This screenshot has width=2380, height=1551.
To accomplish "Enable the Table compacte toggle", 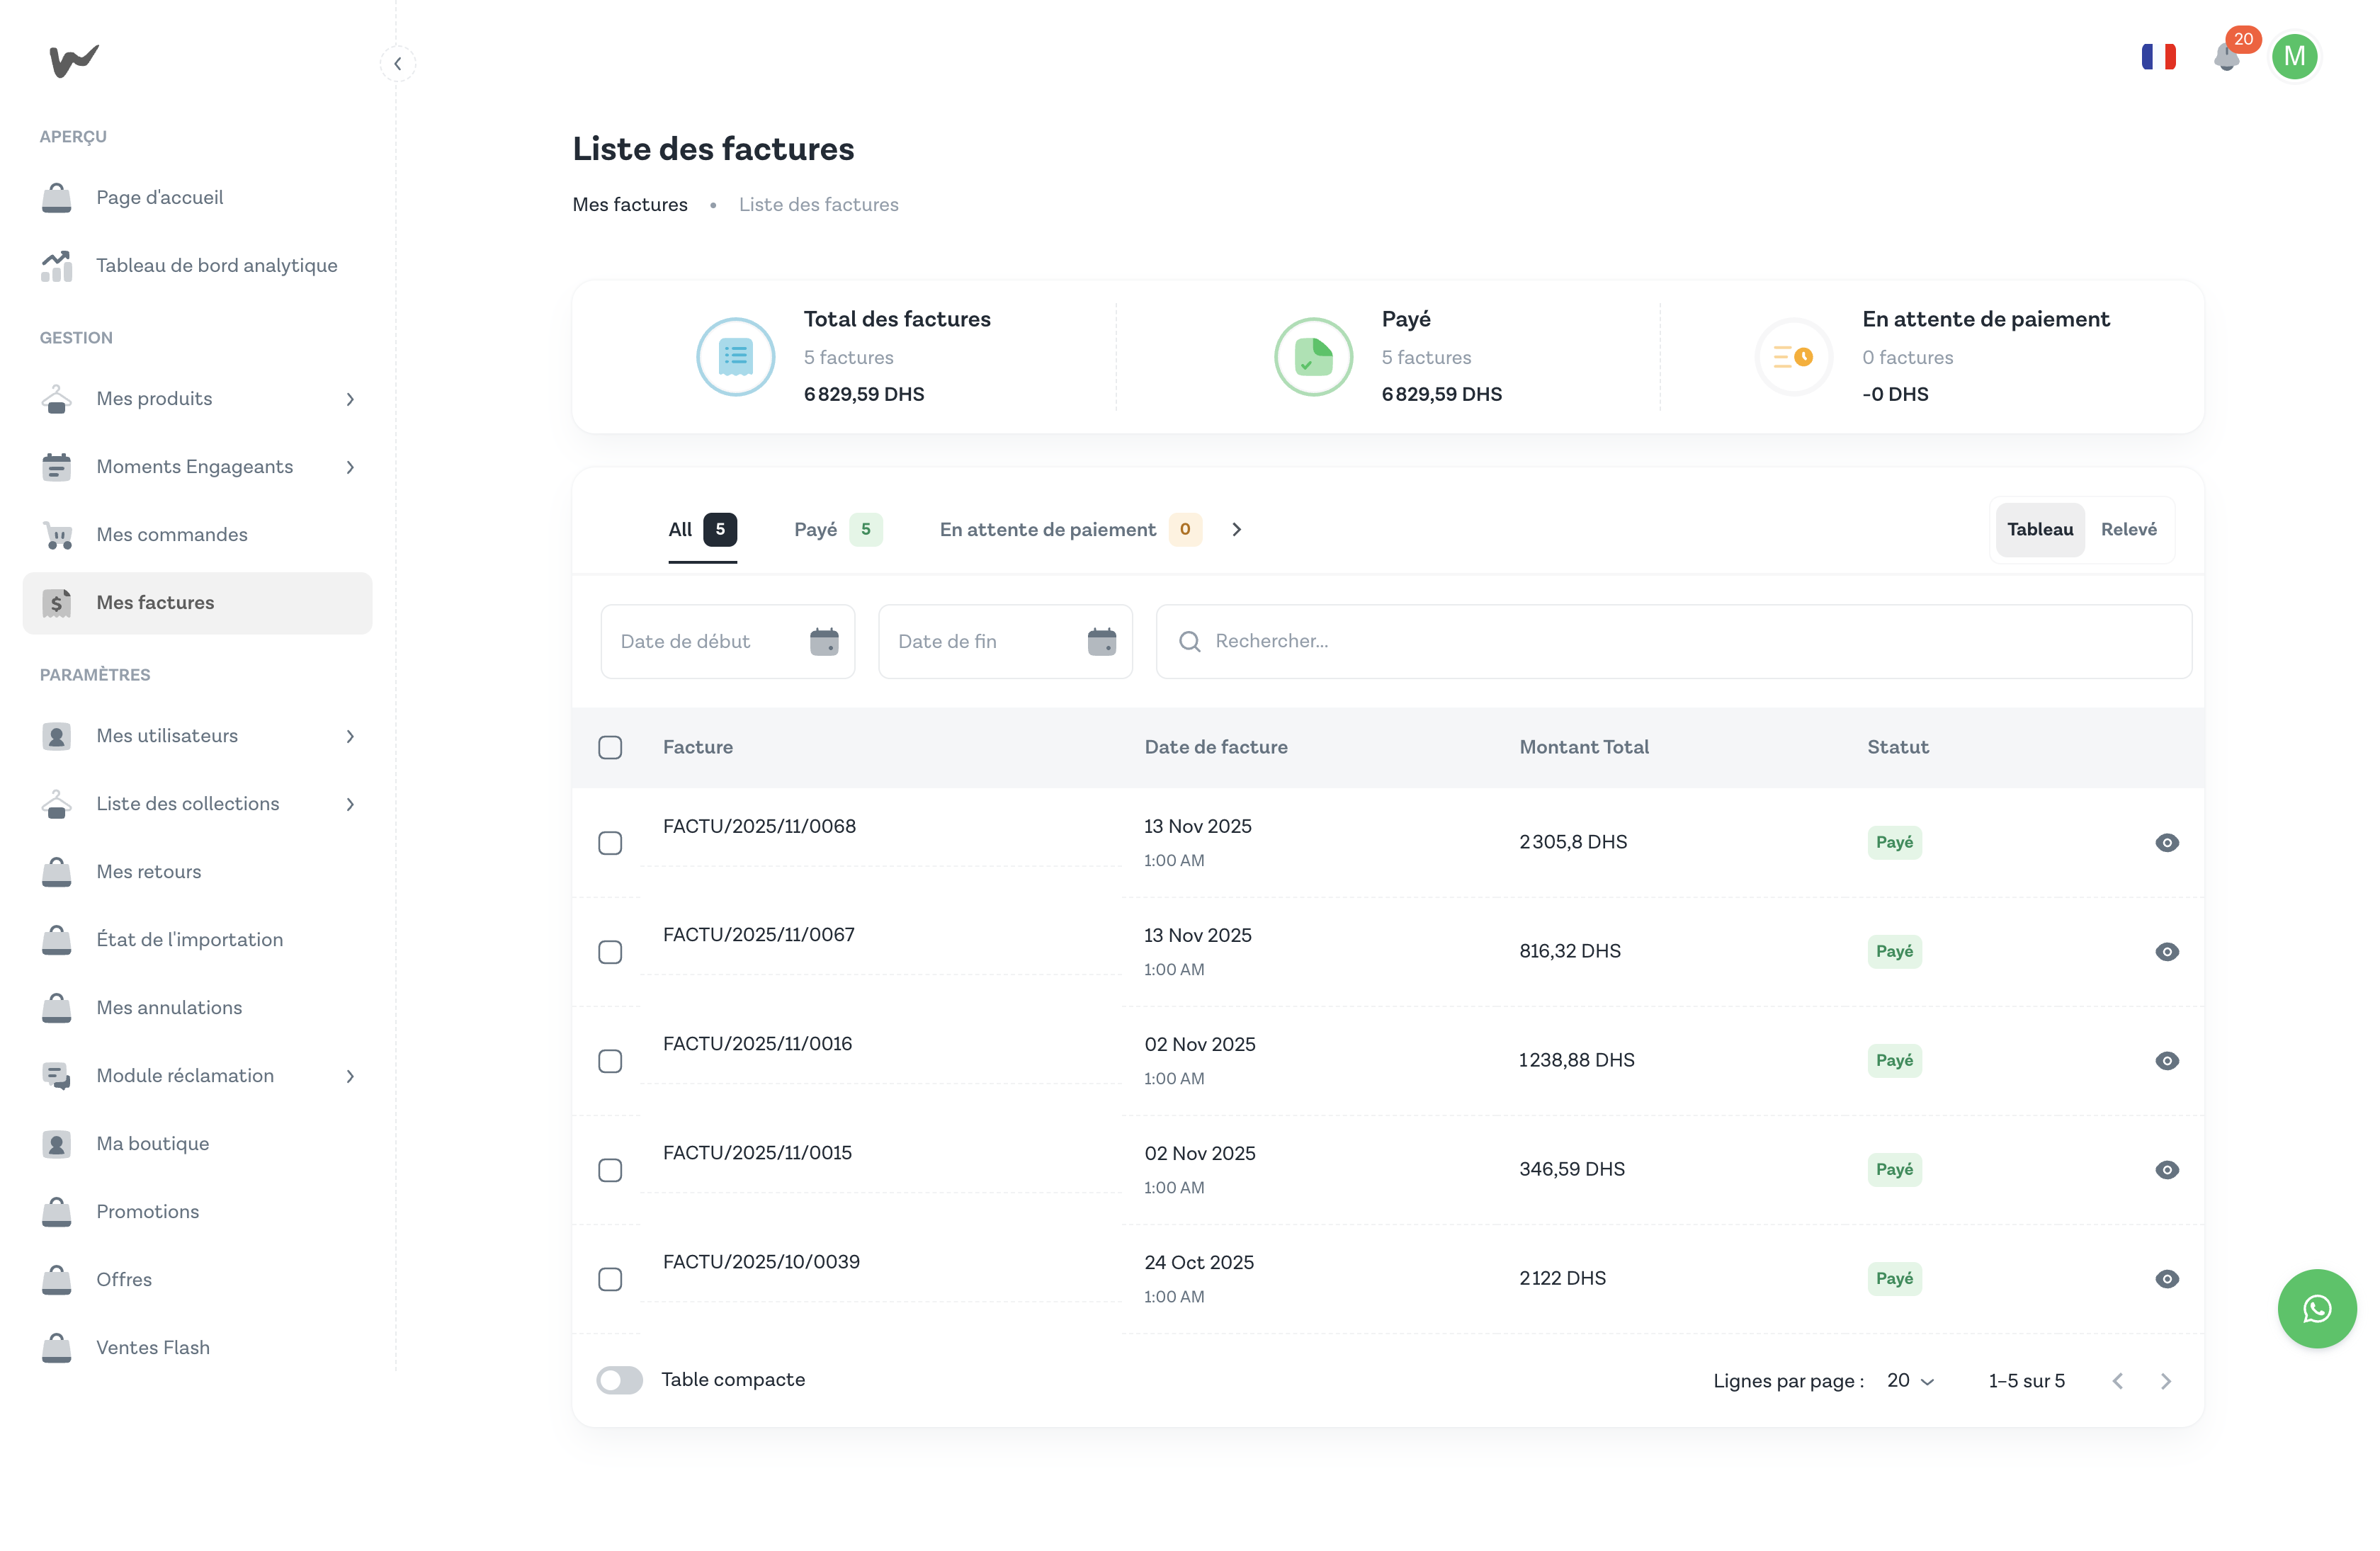I will tap(619, 1380).
